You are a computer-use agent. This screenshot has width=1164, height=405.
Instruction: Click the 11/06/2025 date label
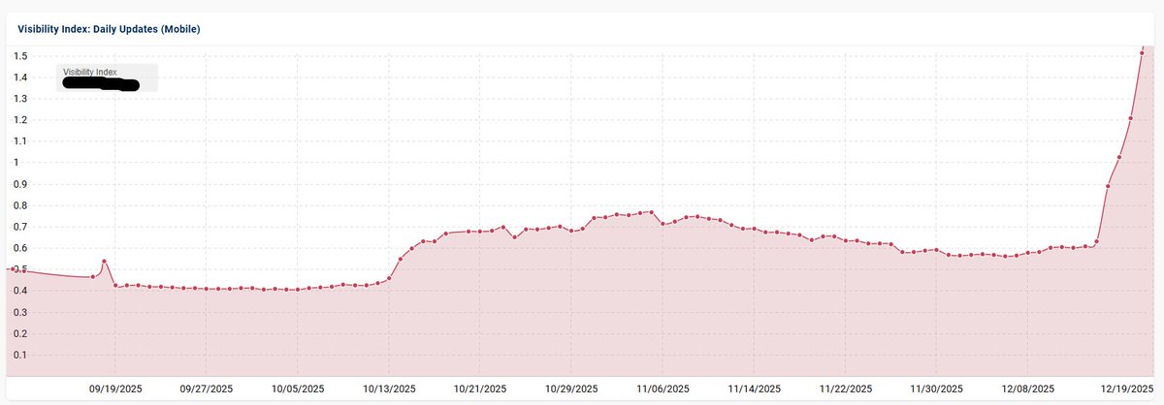pos(663,389)
